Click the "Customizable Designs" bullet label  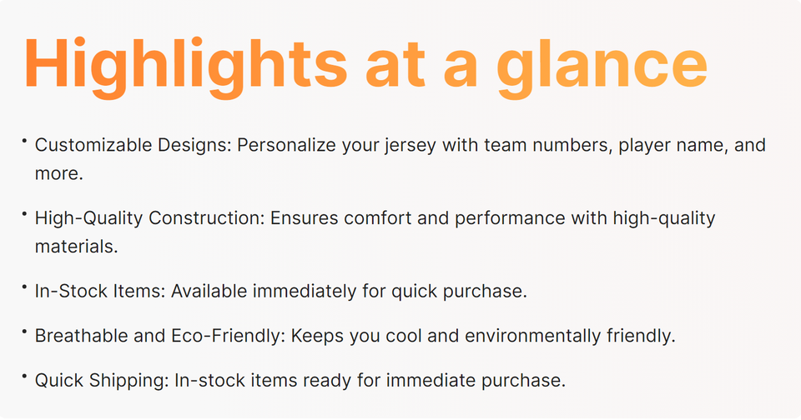coord(133,146)
